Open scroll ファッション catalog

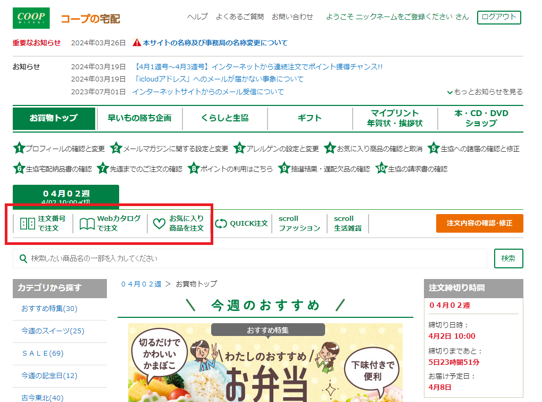coord(299,224)
